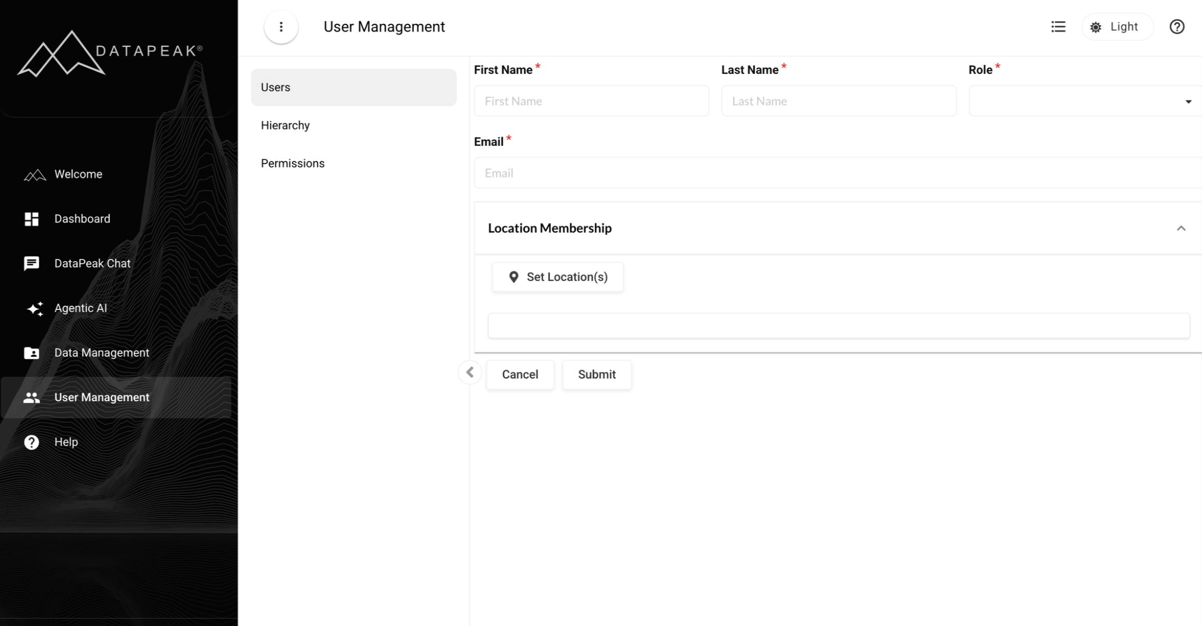Click the Data Management folder icon
The height and width of the screenshot is (626, 1202).
(32, 353)
